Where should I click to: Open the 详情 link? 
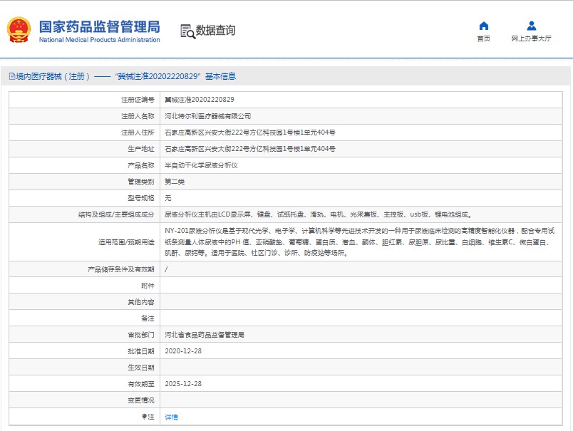tap(171, 417)
